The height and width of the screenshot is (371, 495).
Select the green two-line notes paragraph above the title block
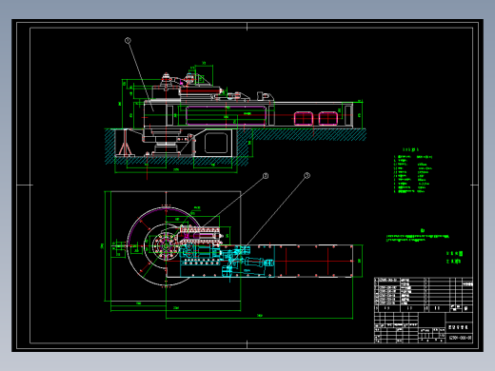[418, 238]
